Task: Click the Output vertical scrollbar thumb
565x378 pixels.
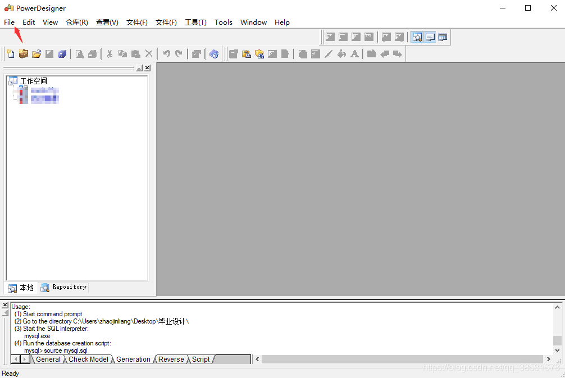Action: (x=558, y=340)
